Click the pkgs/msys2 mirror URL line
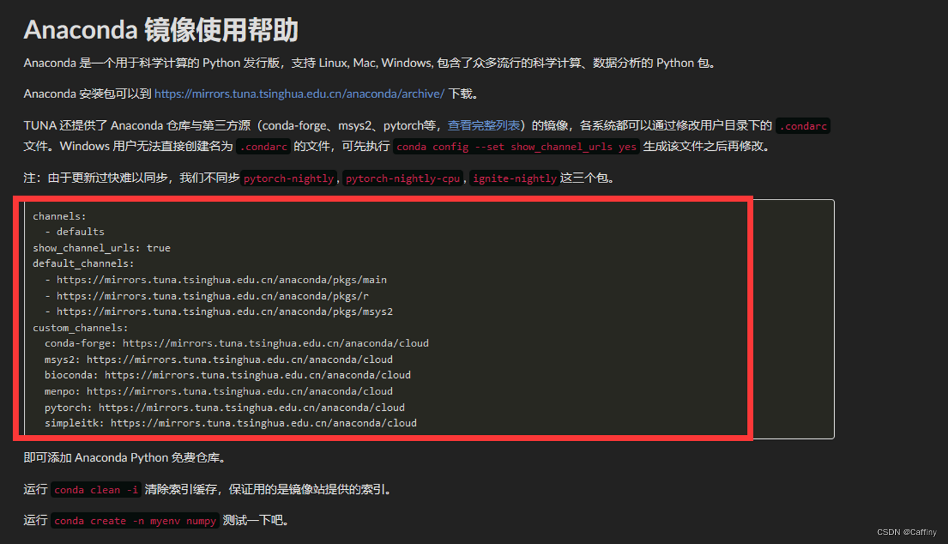The height and width of the screenshot is (544, 948). pos(219,311)
